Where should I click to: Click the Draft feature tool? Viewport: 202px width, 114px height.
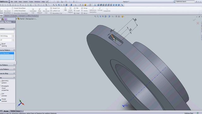tap(77, 11)
